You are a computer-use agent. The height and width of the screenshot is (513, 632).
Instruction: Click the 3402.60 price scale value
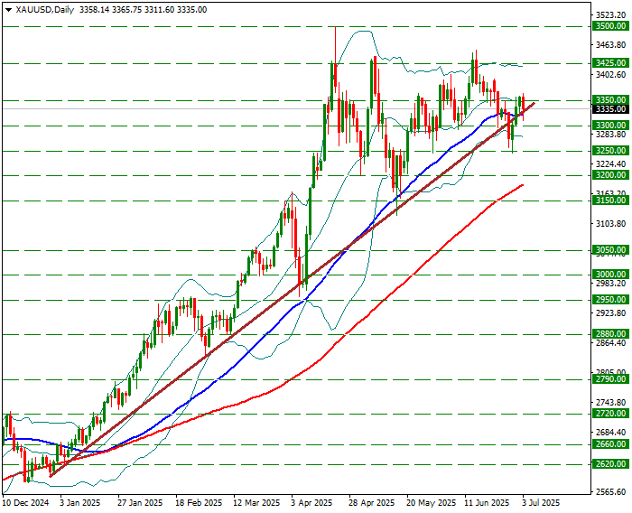(610, 75)
